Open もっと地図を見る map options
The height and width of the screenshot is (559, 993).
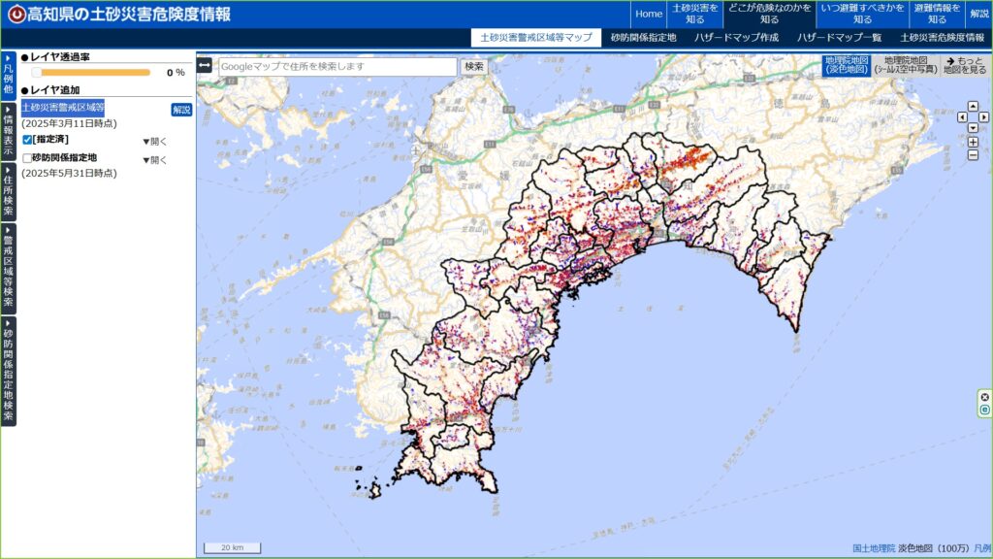click(966, 66)
